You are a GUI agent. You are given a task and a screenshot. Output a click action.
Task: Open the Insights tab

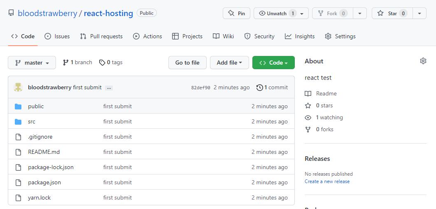(300, 36)
